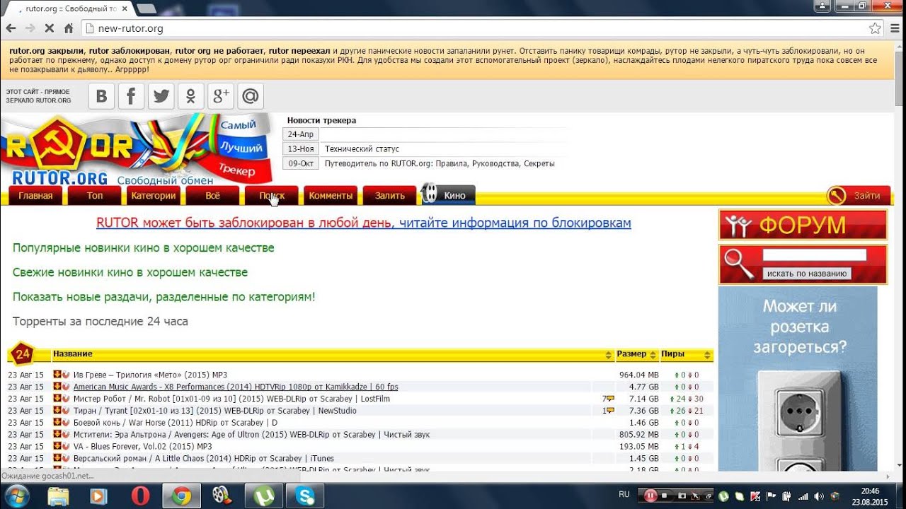The image size is (906, 509).
Task: Open Windows Explorer folder in taskbar
Action: pyautogui.click(x=58, y=496)
